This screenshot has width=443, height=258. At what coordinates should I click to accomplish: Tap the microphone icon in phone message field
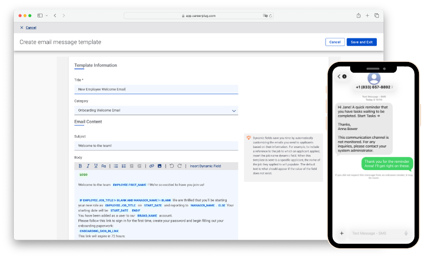(406, 233)
